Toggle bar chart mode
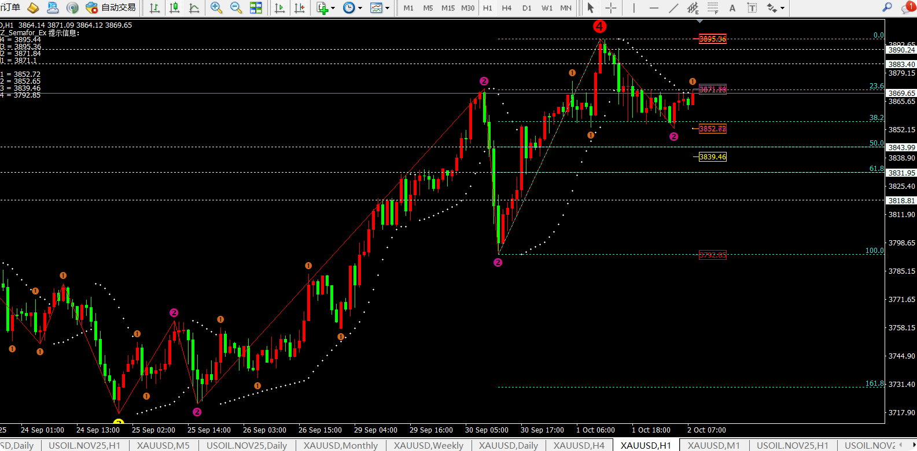Image resolution: width=917 pixels, height=451 pixels. pos(154,8)
